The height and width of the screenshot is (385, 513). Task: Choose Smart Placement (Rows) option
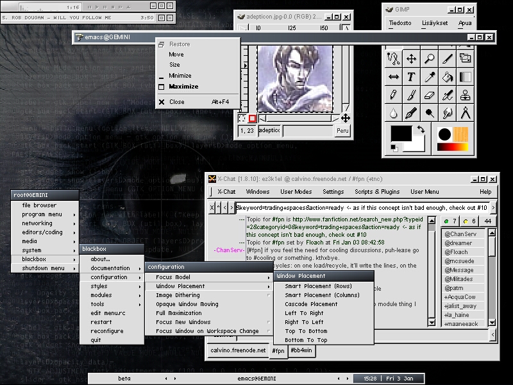coord(324,286)
